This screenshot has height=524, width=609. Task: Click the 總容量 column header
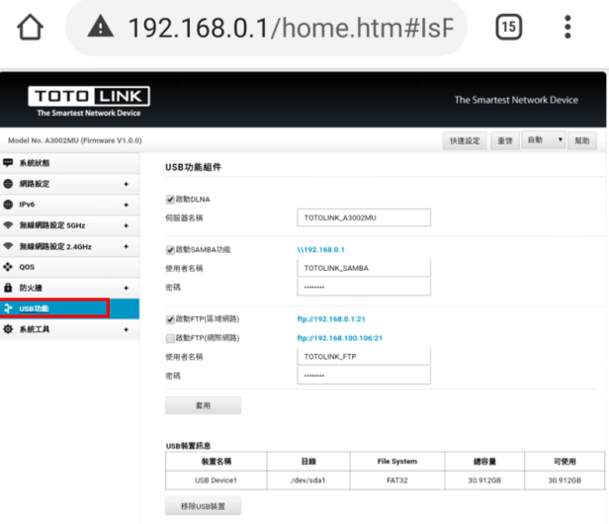[484, 462]
